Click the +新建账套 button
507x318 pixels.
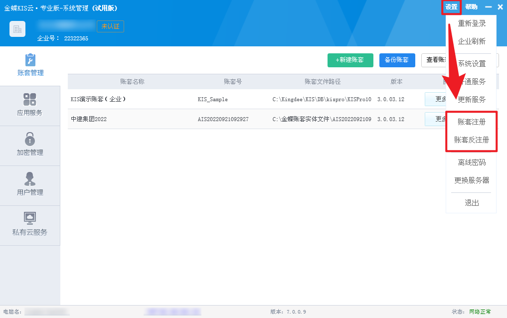[350, 60]
